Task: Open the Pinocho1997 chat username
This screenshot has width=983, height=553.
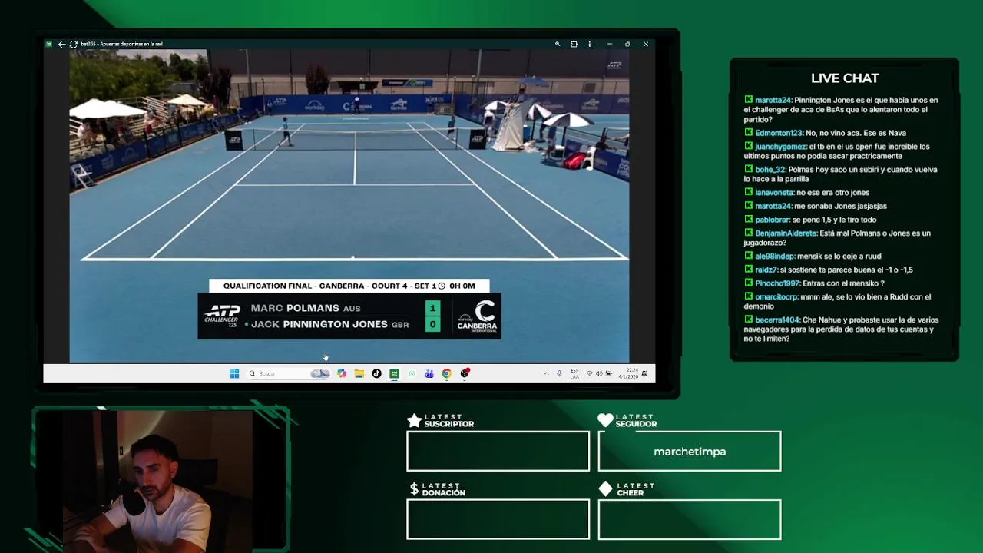Action: point(777,283)
